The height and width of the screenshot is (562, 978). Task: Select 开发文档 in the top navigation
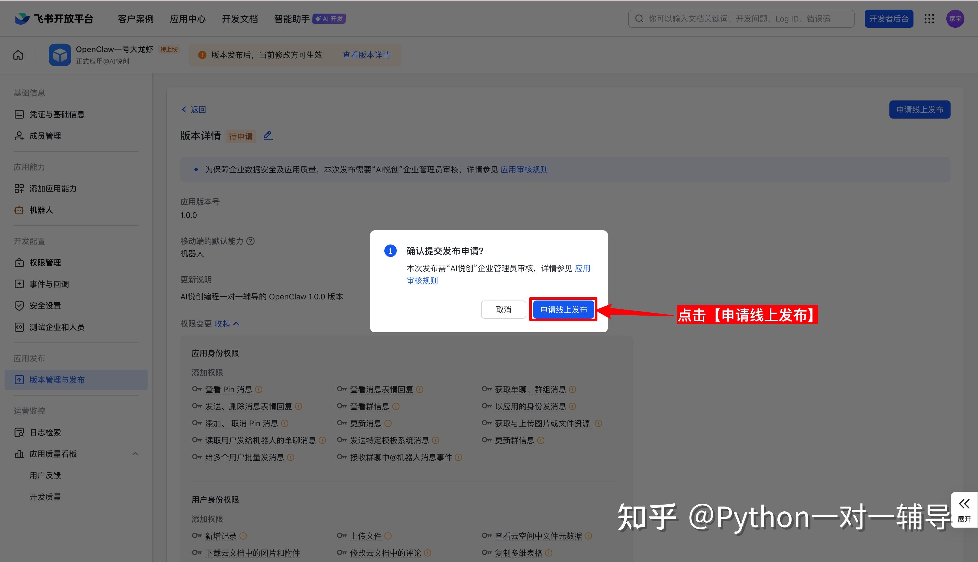point(240,18)
